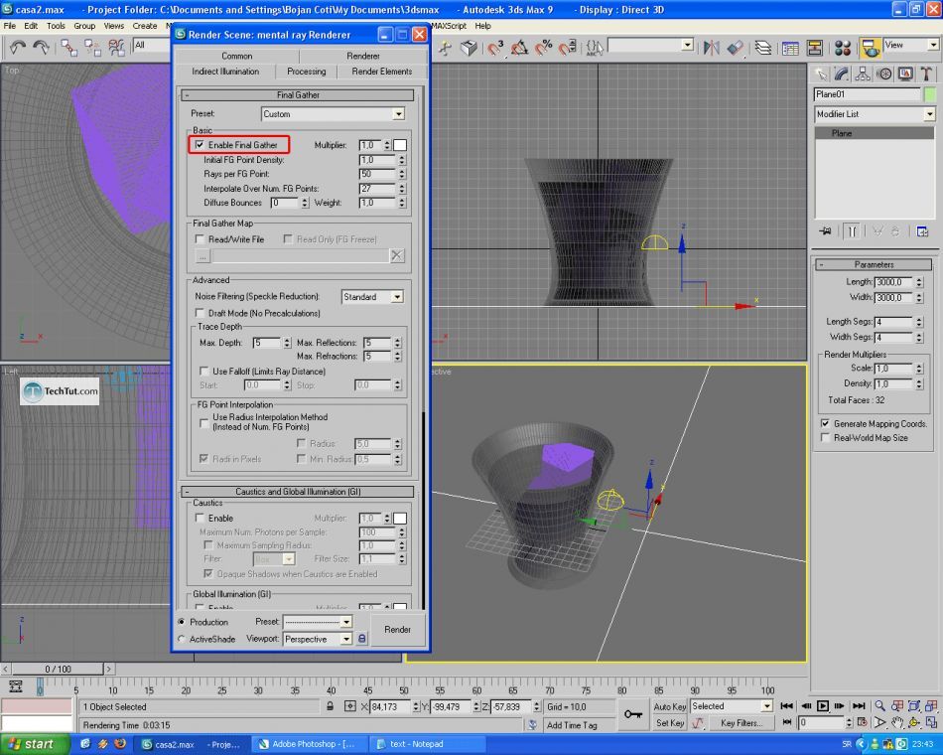Screen dimensions: 943x755
Task: Open the Render Elements tab
Action: click(x=382, y=72)
